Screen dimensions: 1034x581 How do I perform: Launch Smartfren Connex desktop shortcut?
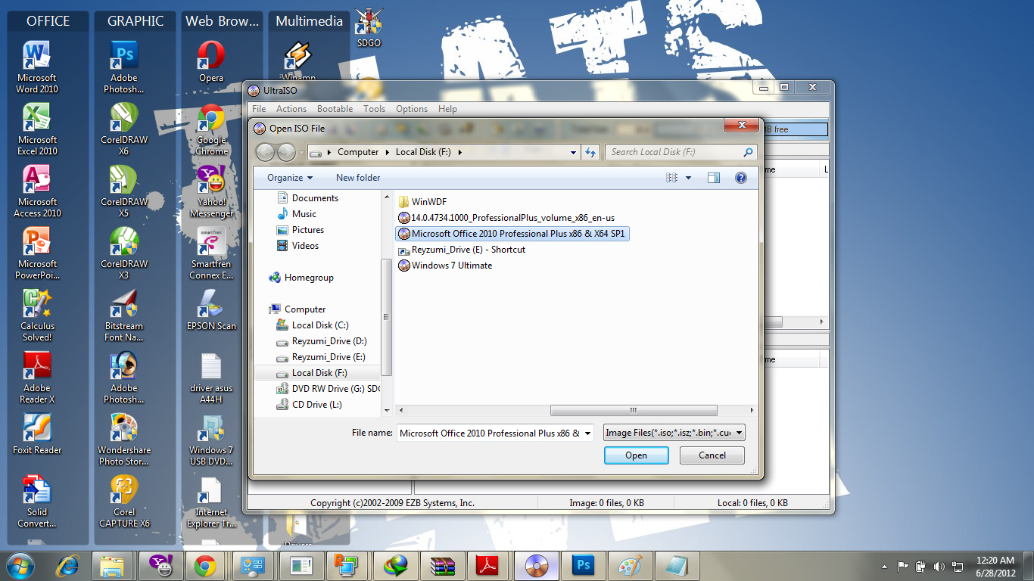point(211,253)
